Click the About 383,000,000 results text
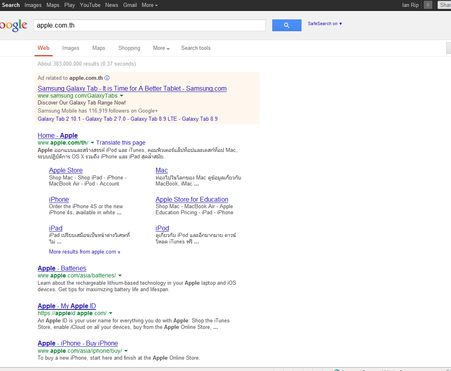The image size is (451, 371). click(87, 64)
